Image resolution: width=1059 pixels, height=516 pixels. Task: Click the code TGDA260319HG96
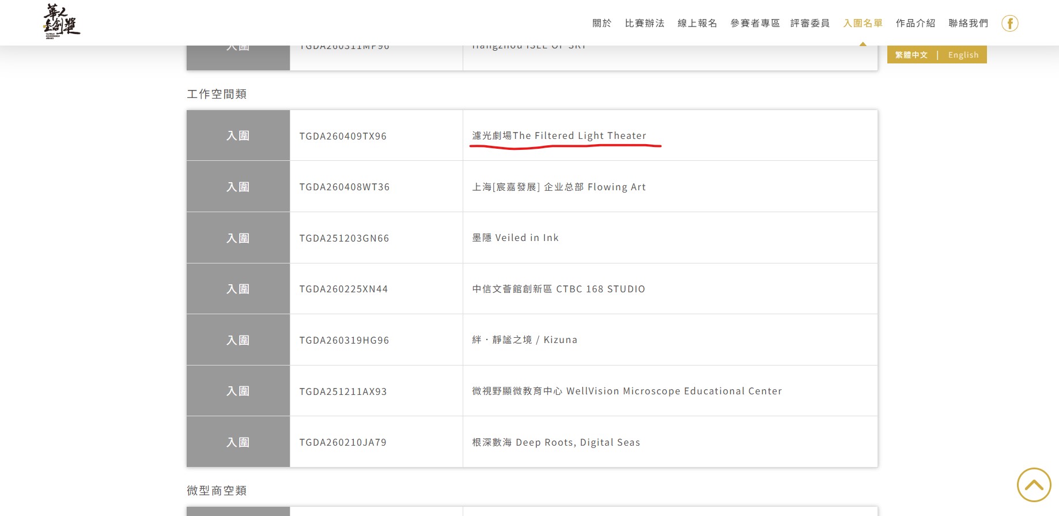pos(345,340)
